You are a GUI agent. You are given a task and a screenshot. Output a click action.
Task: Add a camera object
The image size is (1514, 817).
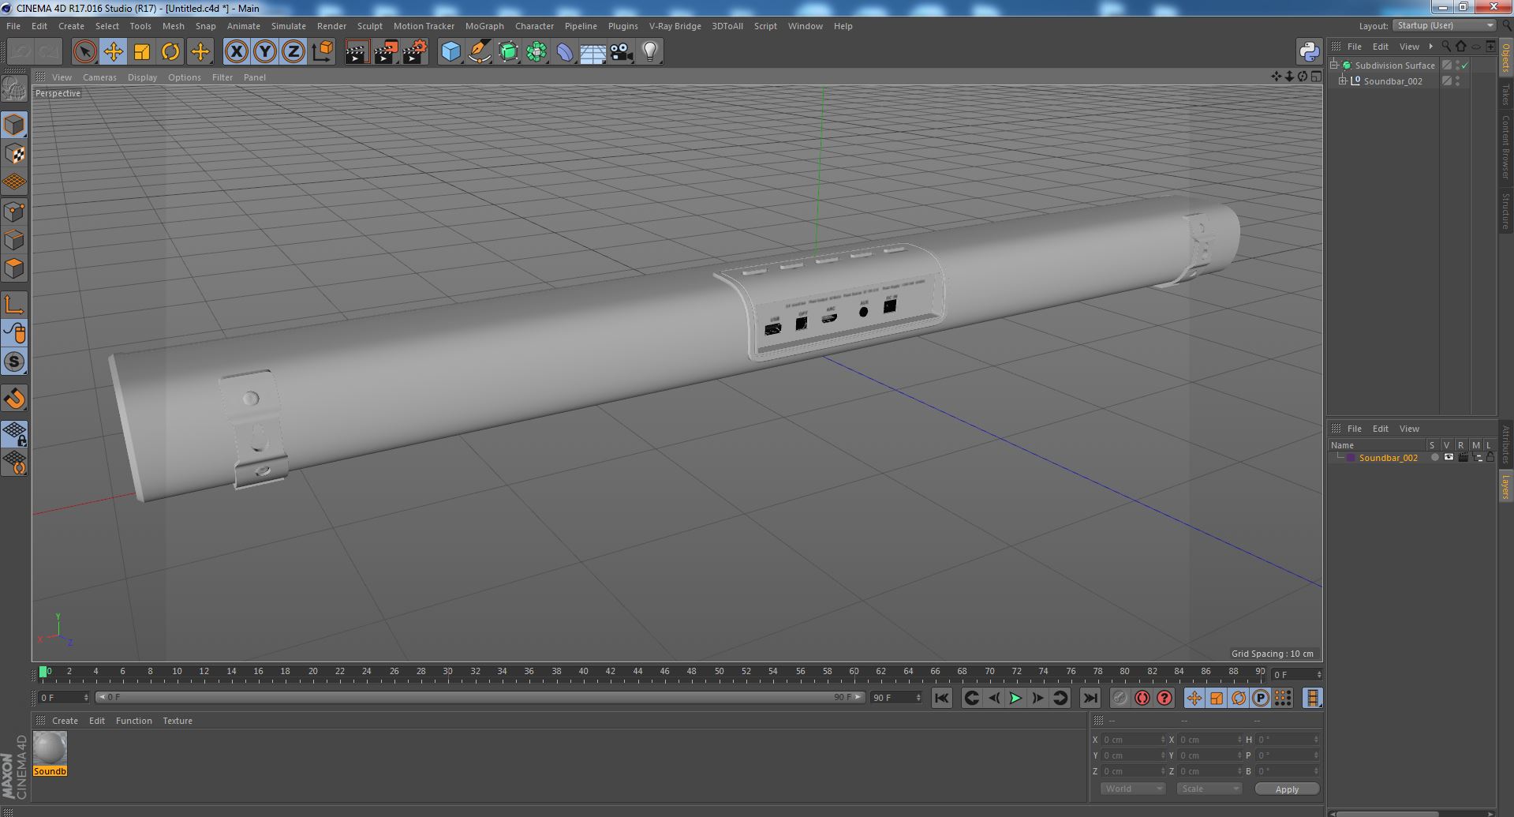pyautogui.click(x=622, y=52)
